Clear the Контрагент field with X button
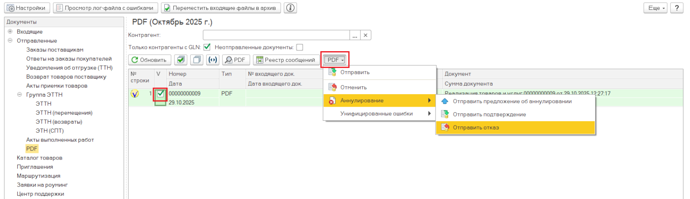Viewport: 690px width, 199px height. 365,35
